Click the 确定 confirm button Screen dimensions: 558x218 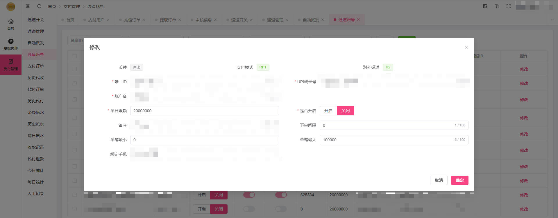click(x=459, y=180)
